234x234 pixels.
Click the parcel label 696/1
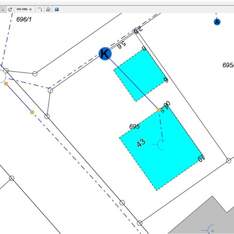click(24, 19)
